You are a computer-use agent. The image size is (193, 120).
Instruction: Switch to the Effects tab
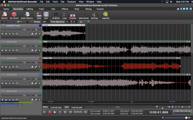click(x=65, y=9)
